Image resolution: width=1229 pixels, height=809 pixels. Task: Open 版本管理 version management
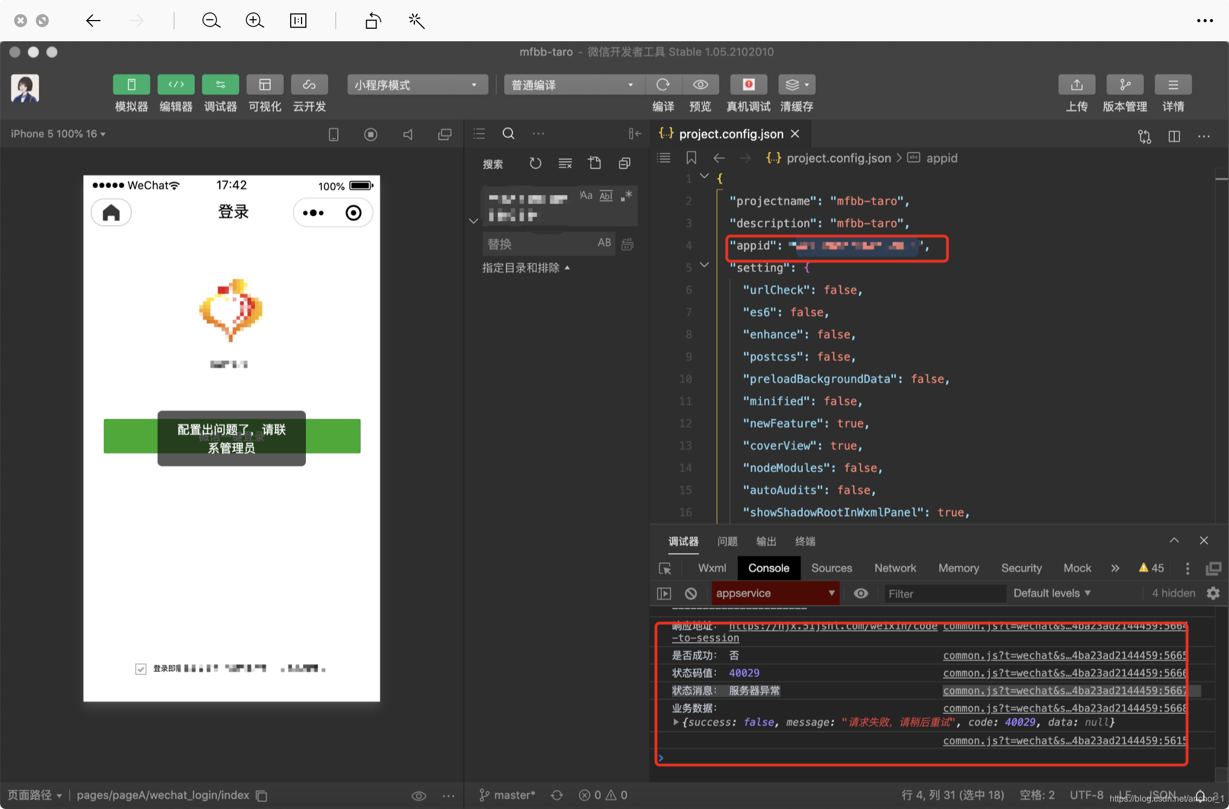(x=1125, y=85)
